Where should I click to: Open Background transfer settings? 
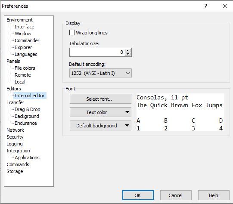[x=27, y=116]
